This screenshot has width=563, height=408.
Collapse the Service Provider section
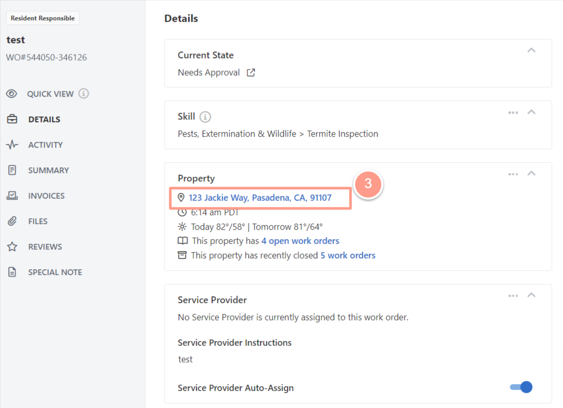(531, 295)
